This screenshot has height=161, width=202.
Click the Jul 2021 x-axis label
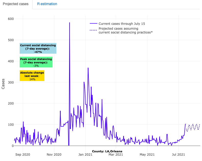pyautogui.click(x=178, y=154)
